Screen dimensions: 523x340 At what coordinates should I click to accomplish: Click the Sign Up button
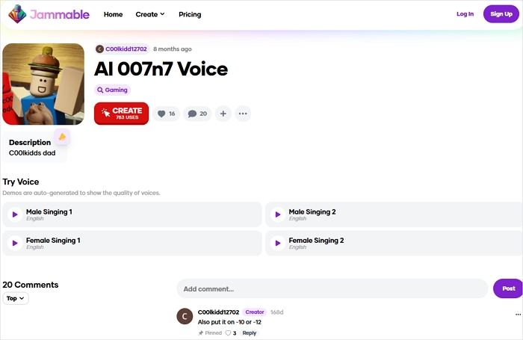[501, 14]
